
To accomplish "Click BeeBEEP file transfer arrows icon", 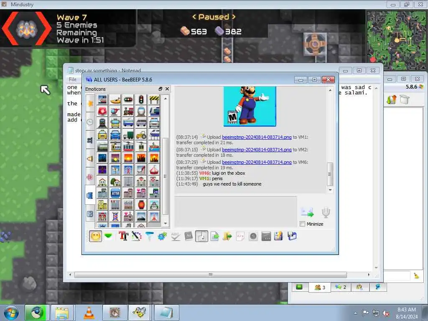I will 391,99.
